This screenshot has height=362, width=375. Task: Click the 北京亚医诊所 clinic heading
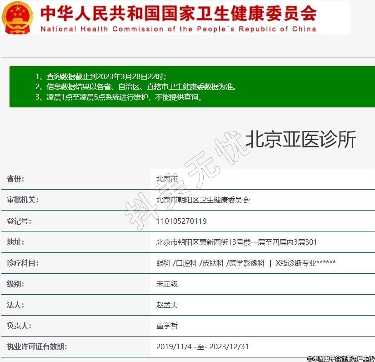click(300, 140)
